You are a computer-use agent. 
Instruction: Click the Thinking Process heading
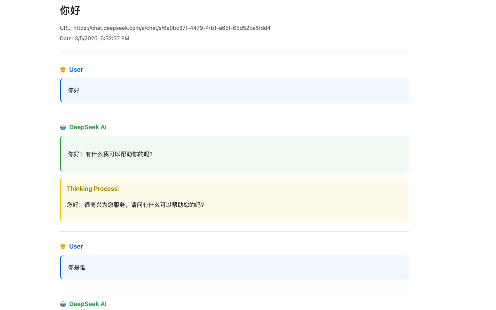tap(93, 189)
